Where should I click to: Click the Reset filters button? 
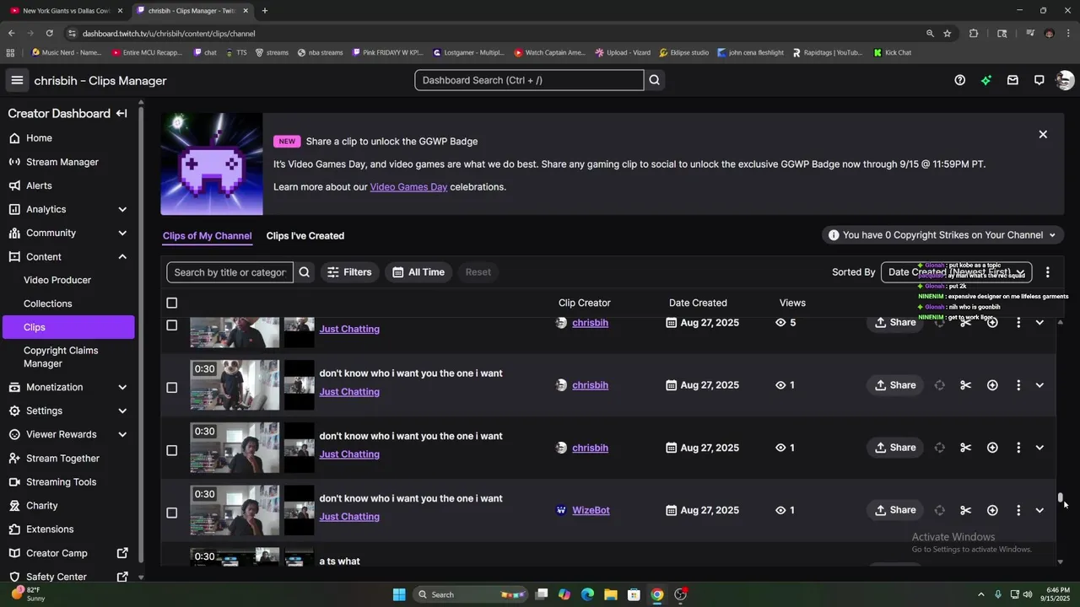478,272
